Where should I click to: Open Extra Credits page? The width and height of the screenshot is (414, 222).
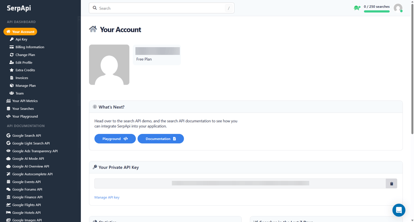click(x=25, y=70)
